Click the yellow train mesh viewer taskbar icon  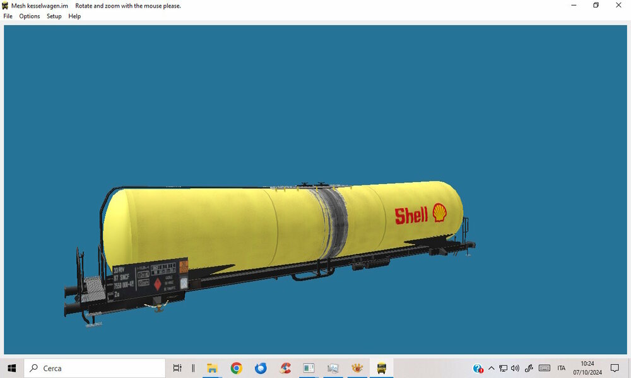382,368
